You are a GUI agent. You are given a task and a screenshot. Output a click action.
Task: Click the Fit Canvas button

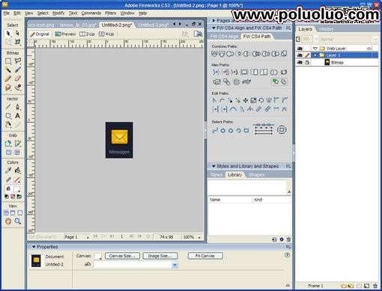click(205, 256)
